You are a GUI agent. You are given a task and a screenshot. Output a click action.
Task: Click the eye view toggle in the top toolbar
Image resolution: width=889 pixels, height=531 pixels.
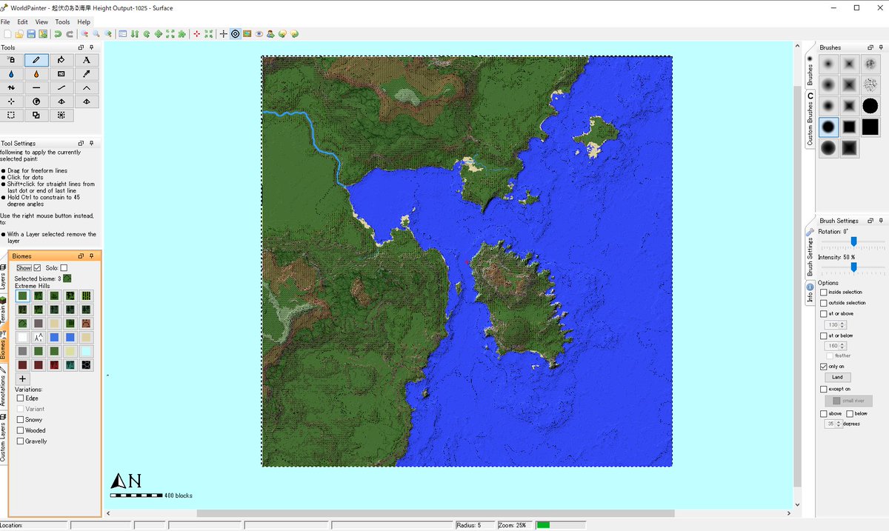(259, 34)
